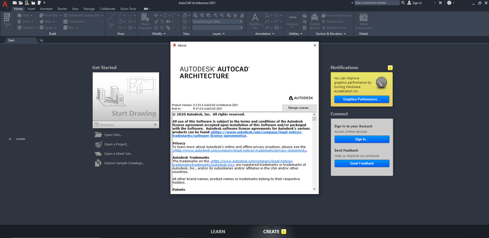Add a new tab with the plus button
The width and height of the screenshot is (489, 238).
point(41,40)
